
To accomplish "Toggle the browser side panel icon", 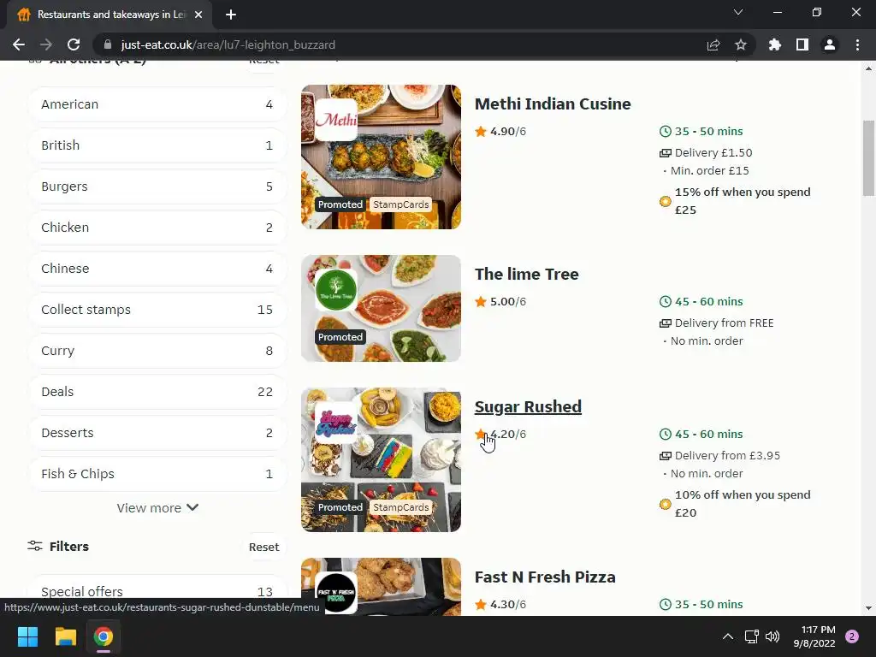I will coord(802,44).
